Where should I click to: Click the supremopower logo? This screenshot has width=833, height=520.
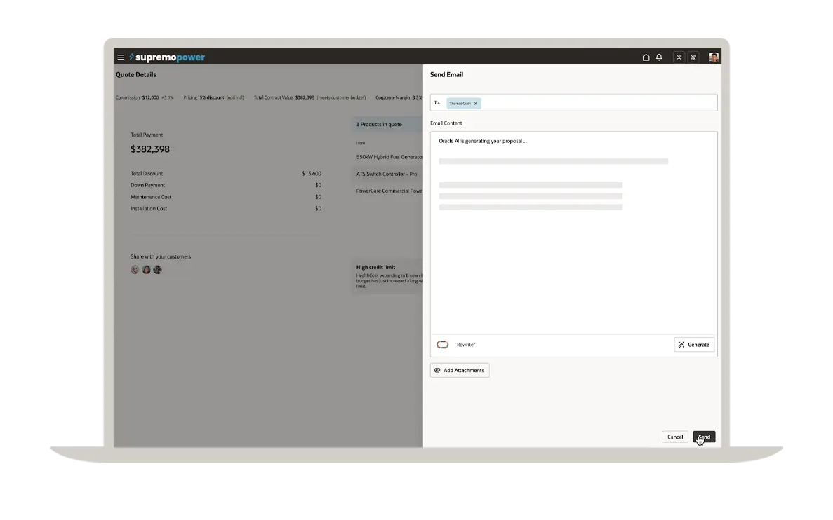click(167, 57)
